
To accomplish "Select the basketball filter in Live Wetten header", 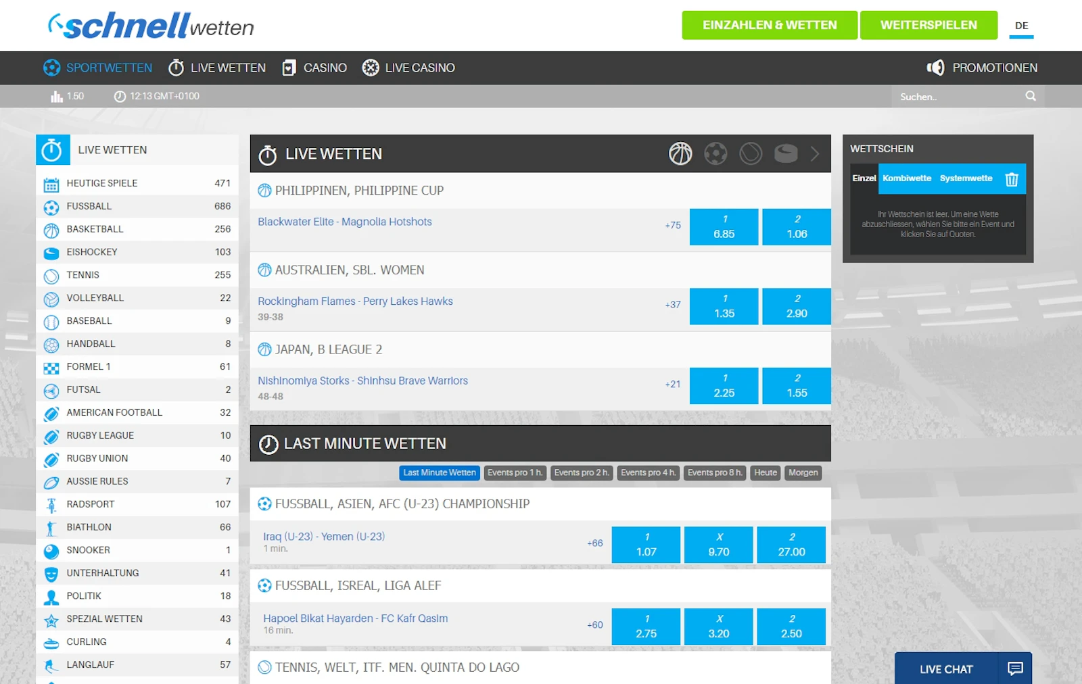I will (681, 153).
